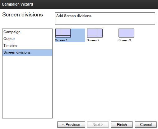Select Screen divisions in the step list
Viewport: 158px width, 129px height.
(27, 53)
